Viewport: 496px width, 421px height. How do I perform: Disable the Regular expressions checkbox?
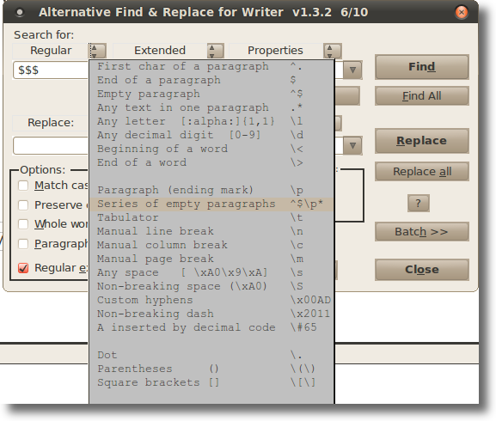[23, 268]
